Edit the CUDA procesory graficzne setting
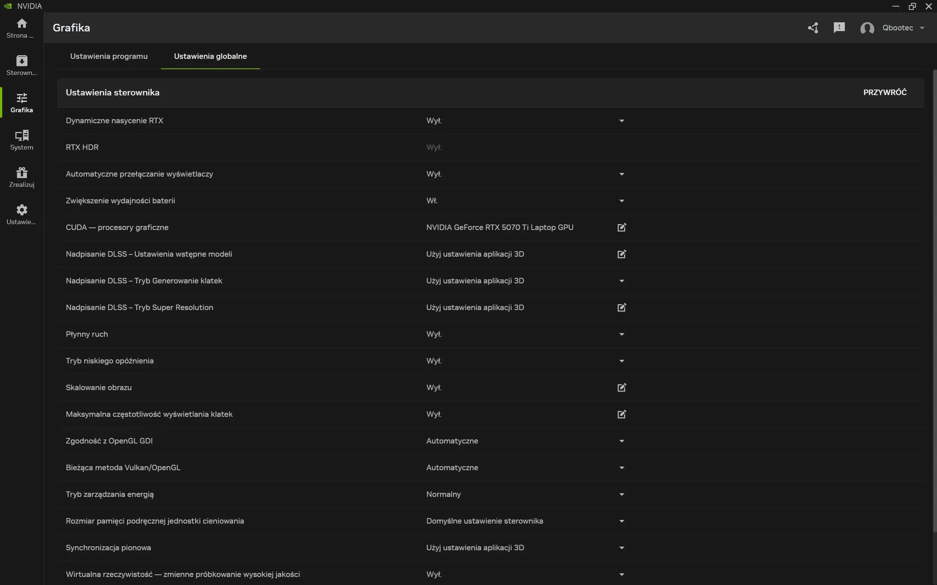This screenshot has width=937, height=585. point(621,227)
